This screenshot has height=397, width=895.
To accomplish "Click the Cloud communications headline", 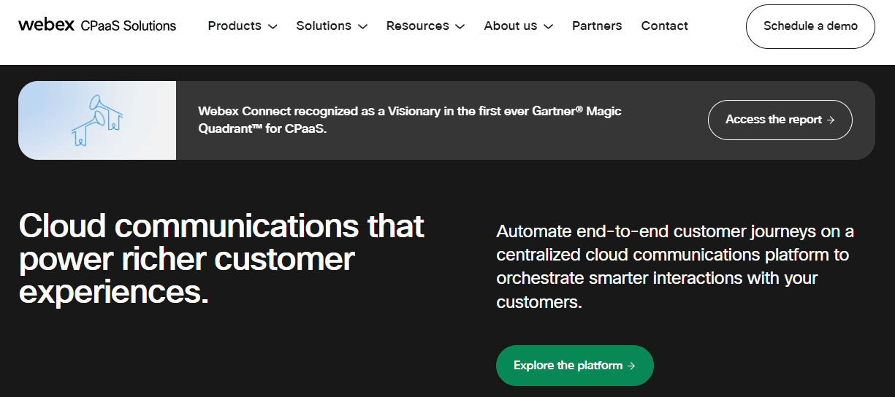I will pyautogui.click(x=221, y=259).
